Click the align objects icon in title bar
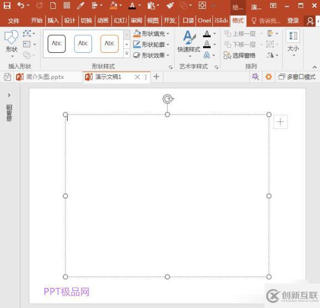The image size is (320, 308). 95,6
